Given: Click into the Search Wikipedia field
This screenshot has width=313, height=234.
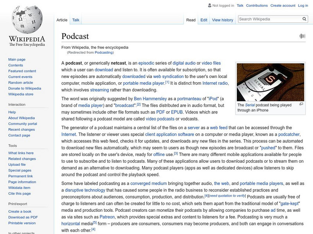Looking at the screenshot, I should [270, 19].
